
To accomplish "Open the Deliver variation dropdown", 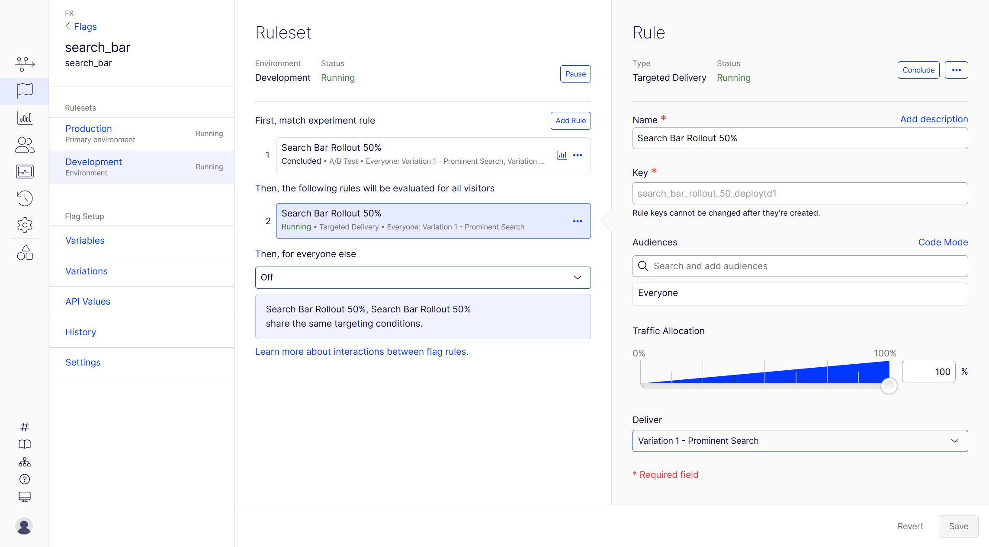I will coord(800,441).
